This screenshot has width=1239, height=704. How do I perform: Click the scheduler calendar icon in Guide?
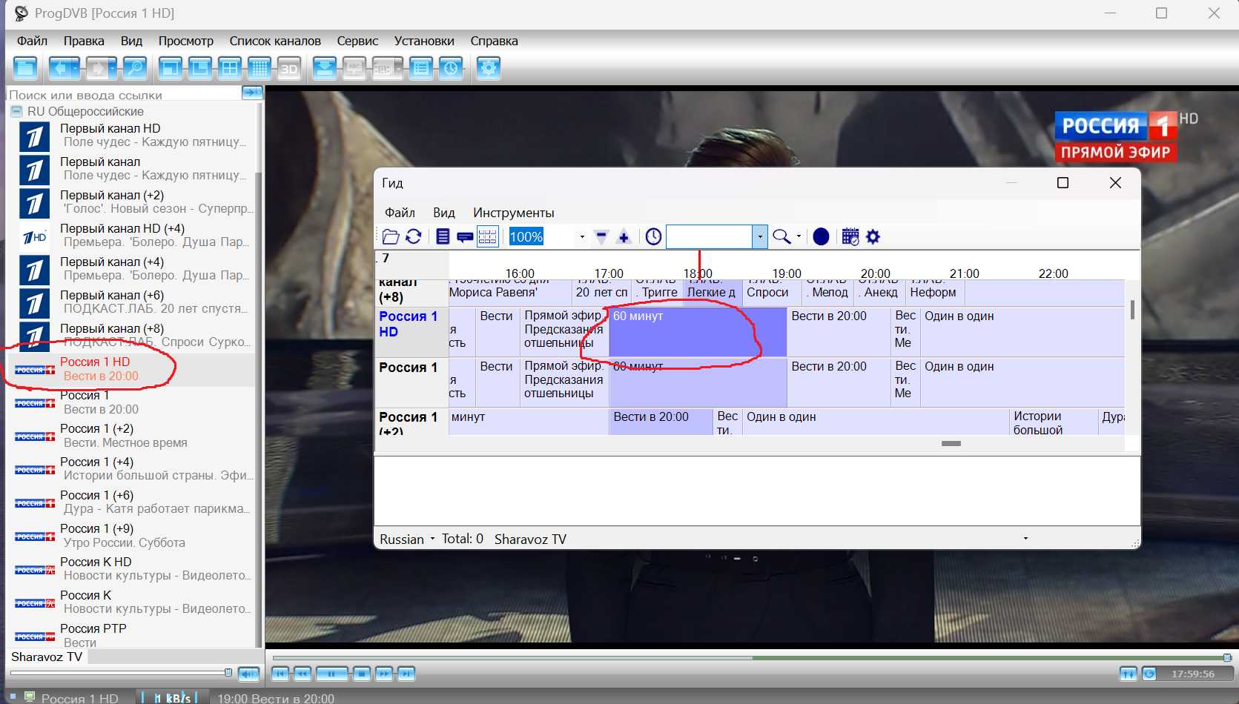pos(850,236)
